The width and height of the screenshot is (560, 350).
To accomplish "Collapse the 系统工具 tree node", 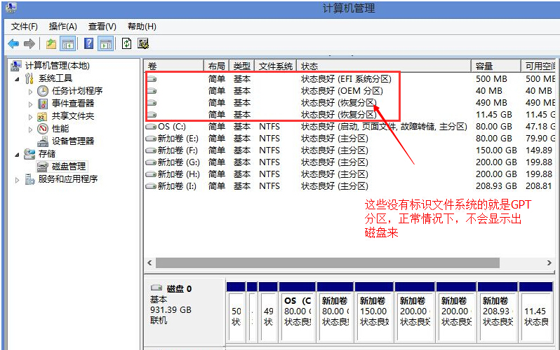I will pos(18,78).
